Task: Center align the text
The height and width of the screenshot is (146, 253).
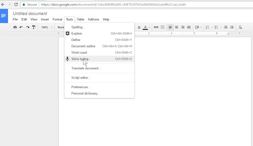Action: 177,27
